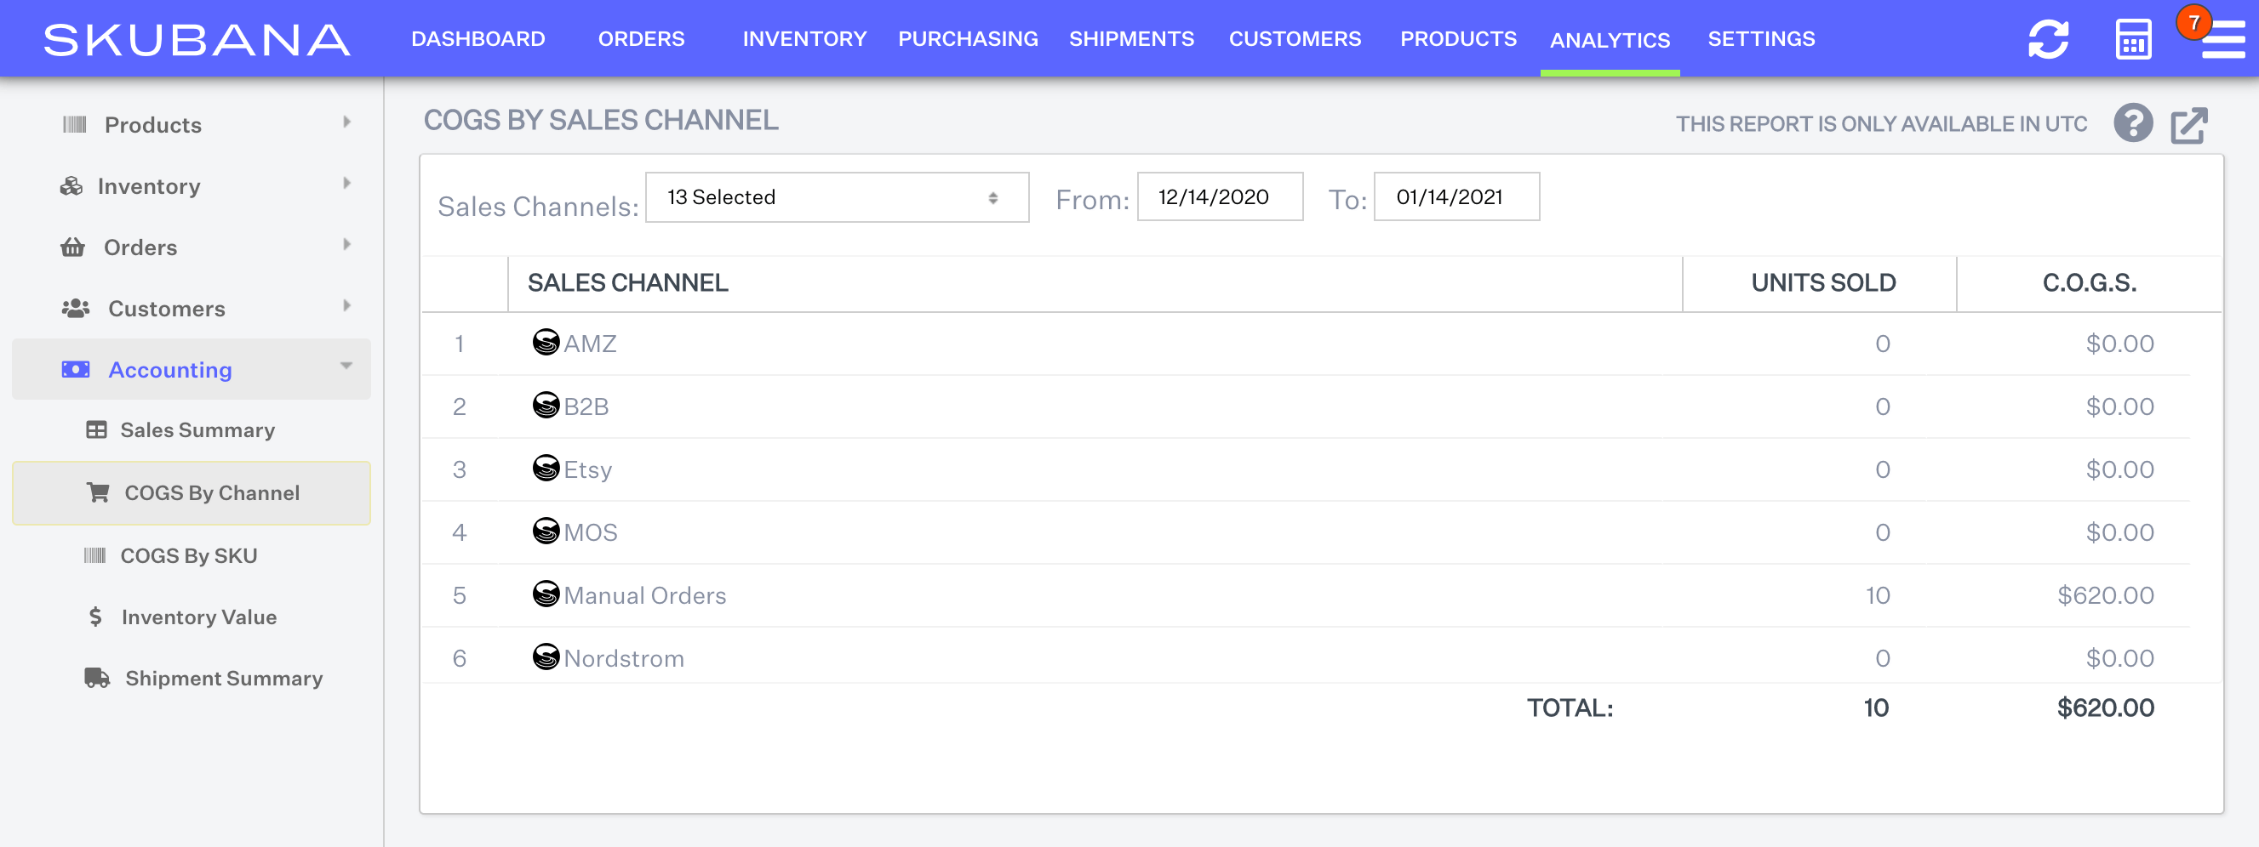Open the Customers top menu

coord(1295,39)
